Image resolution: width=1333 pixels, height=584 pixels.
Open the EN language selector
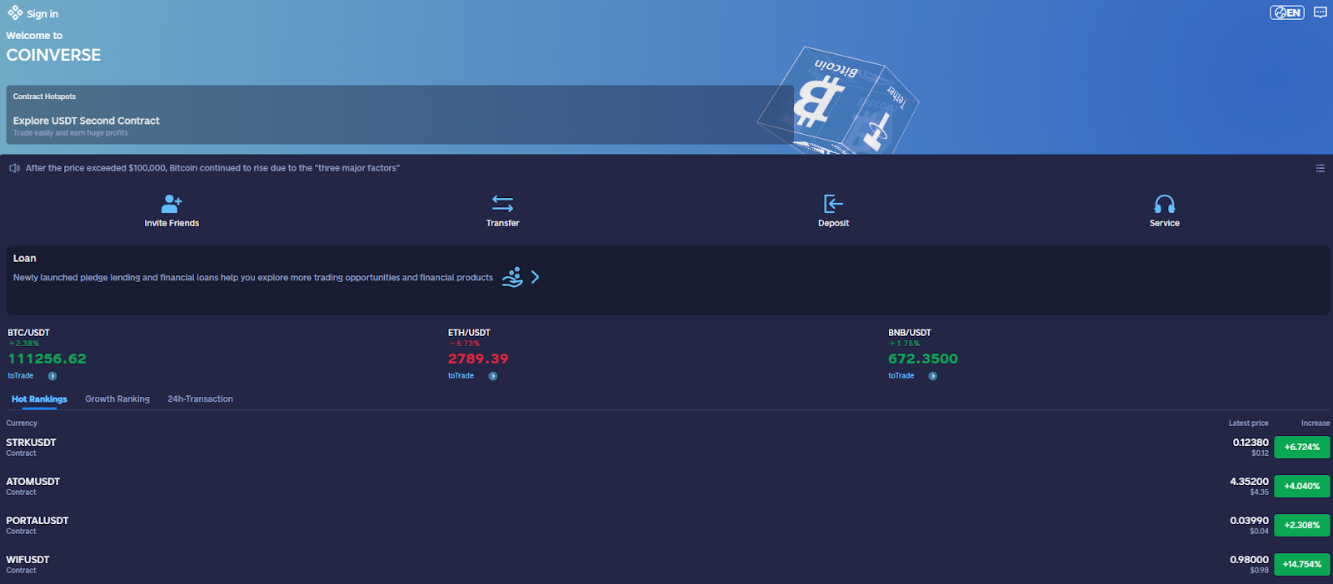click(1286, 12)
